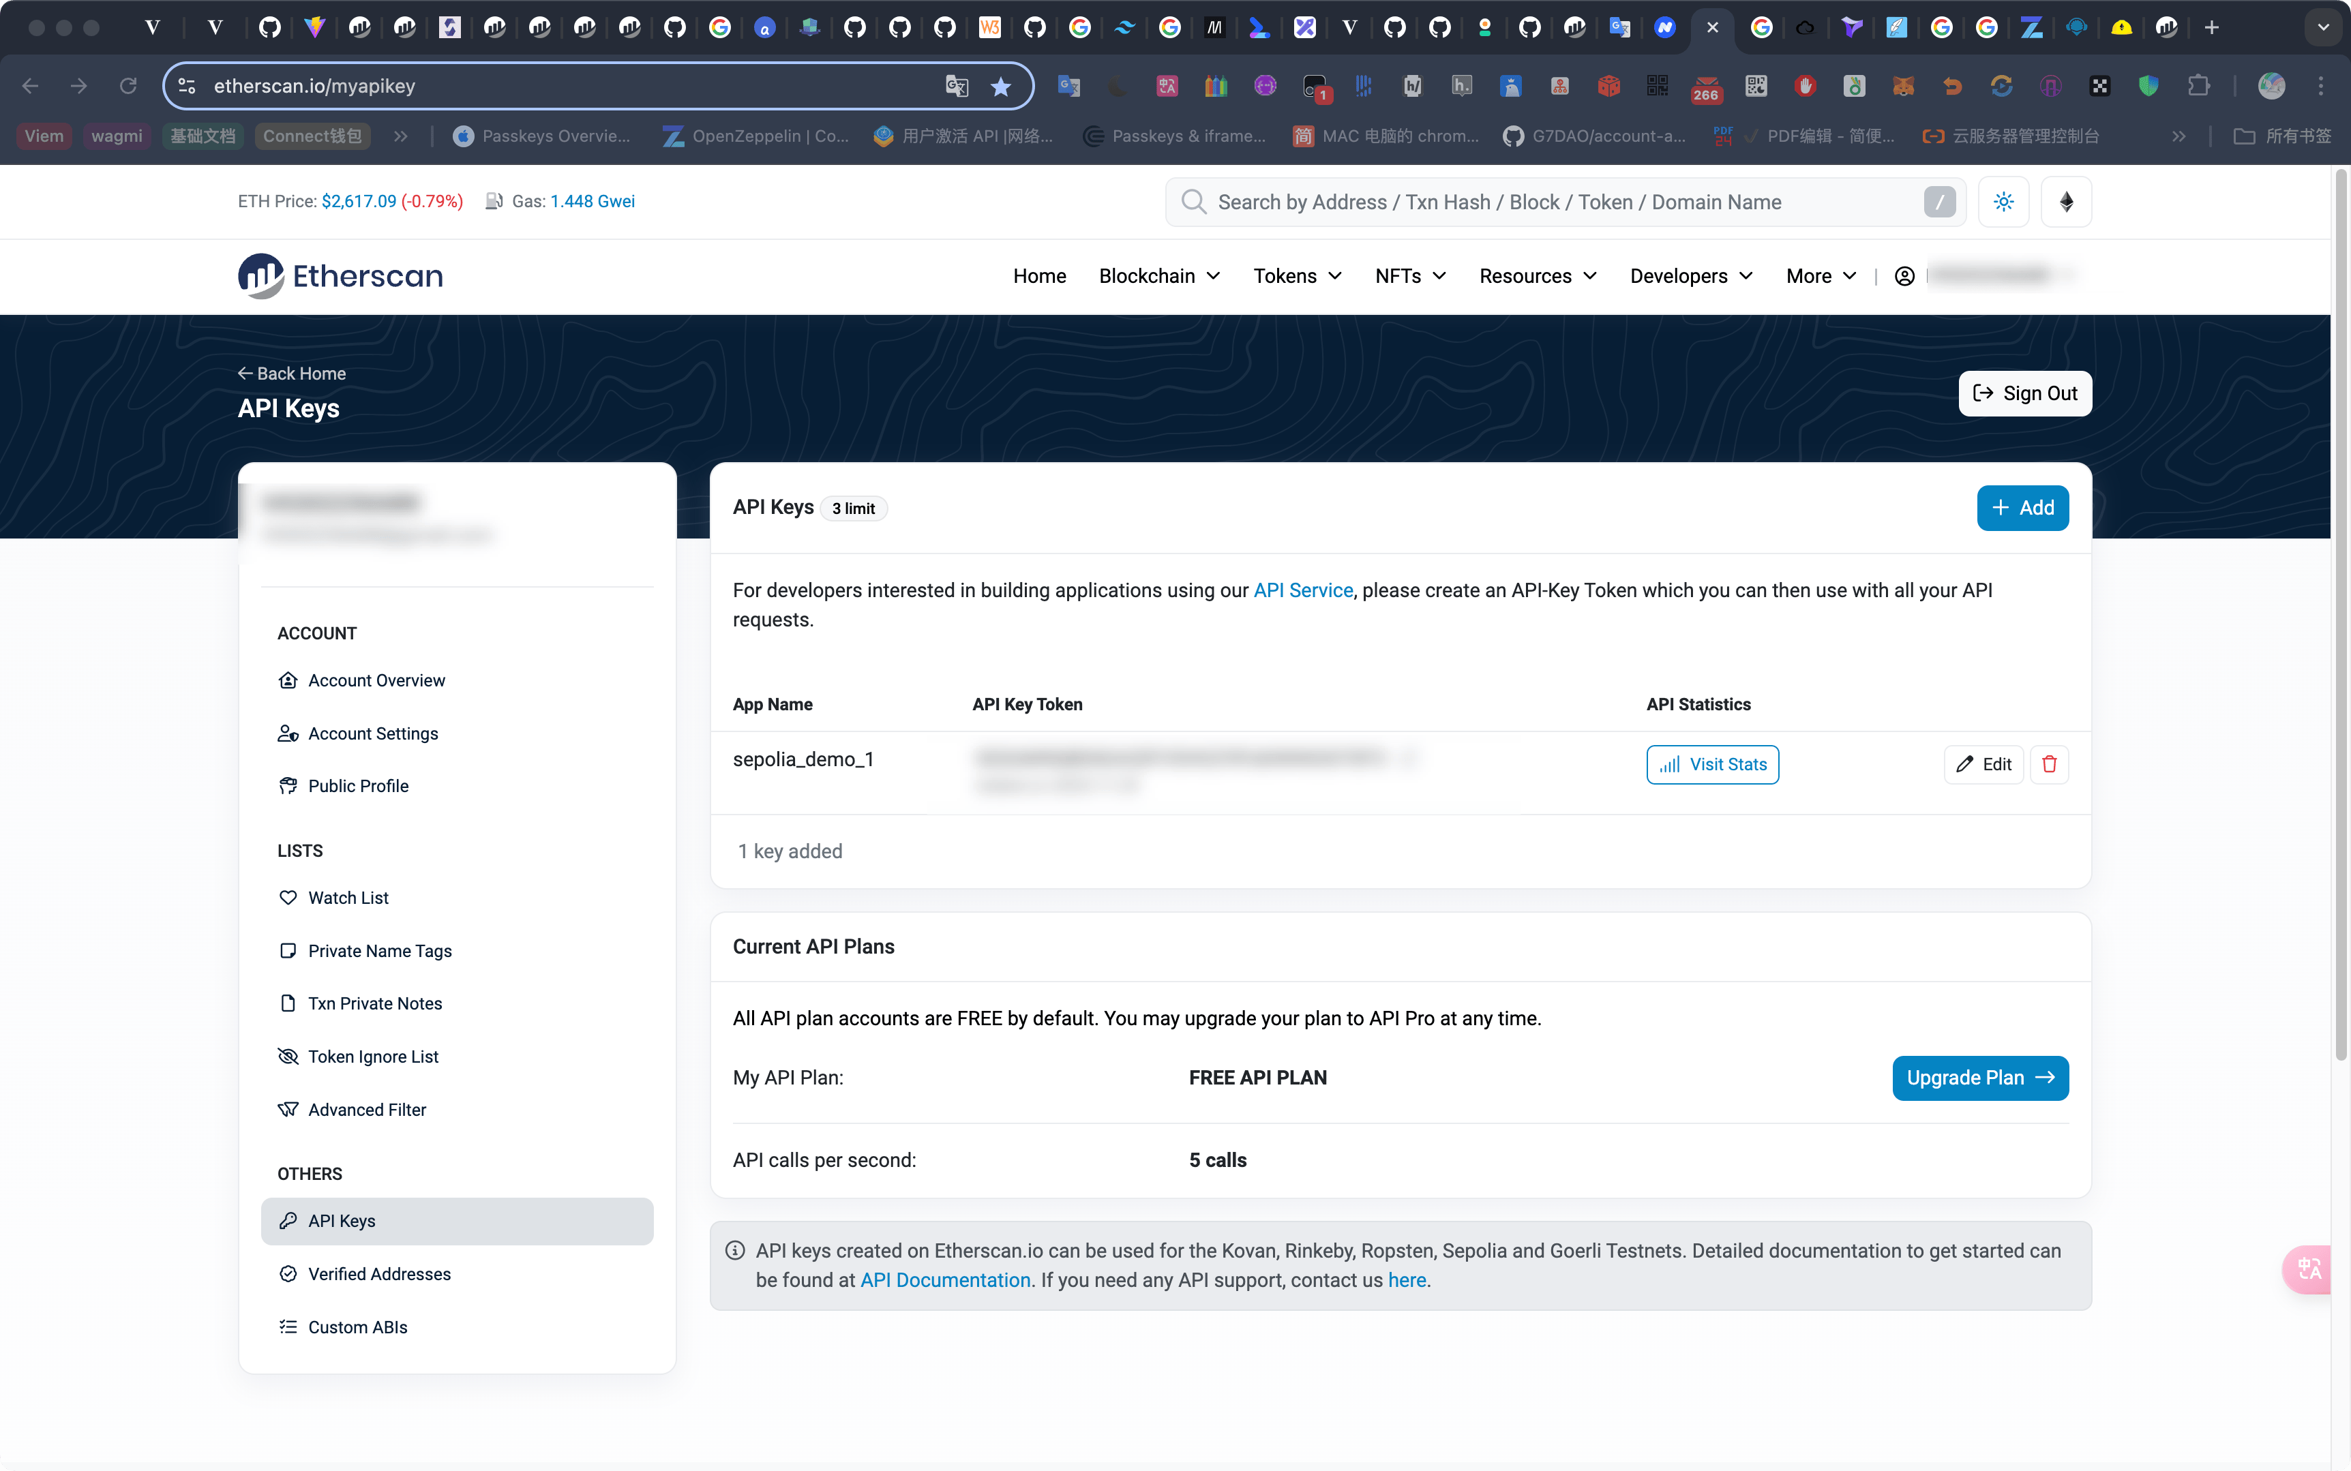The height and width of the screenshot is (1471, 2351).
Task: Select API Keys in sidebar
Action: point(458,1221)
